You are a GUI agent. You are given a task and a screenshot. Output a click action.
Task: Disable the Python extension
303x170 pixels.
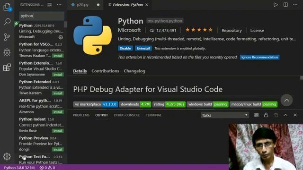pos(125,48)
